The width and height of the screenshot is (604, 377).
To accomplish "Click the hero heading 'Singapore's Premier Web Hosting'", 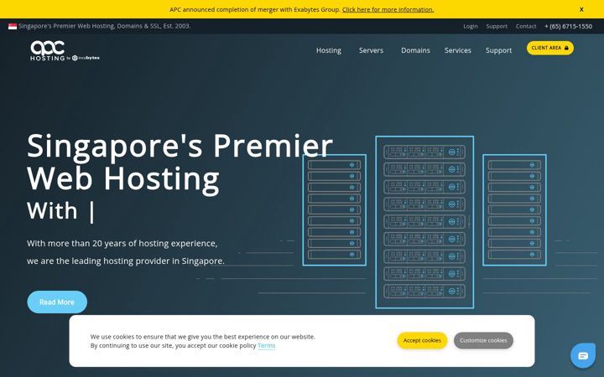I will coord(180,163).
